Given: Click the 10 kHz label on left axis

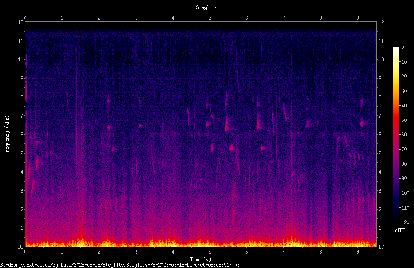Looking at the screenshot, I should click(x=21, y=59).
